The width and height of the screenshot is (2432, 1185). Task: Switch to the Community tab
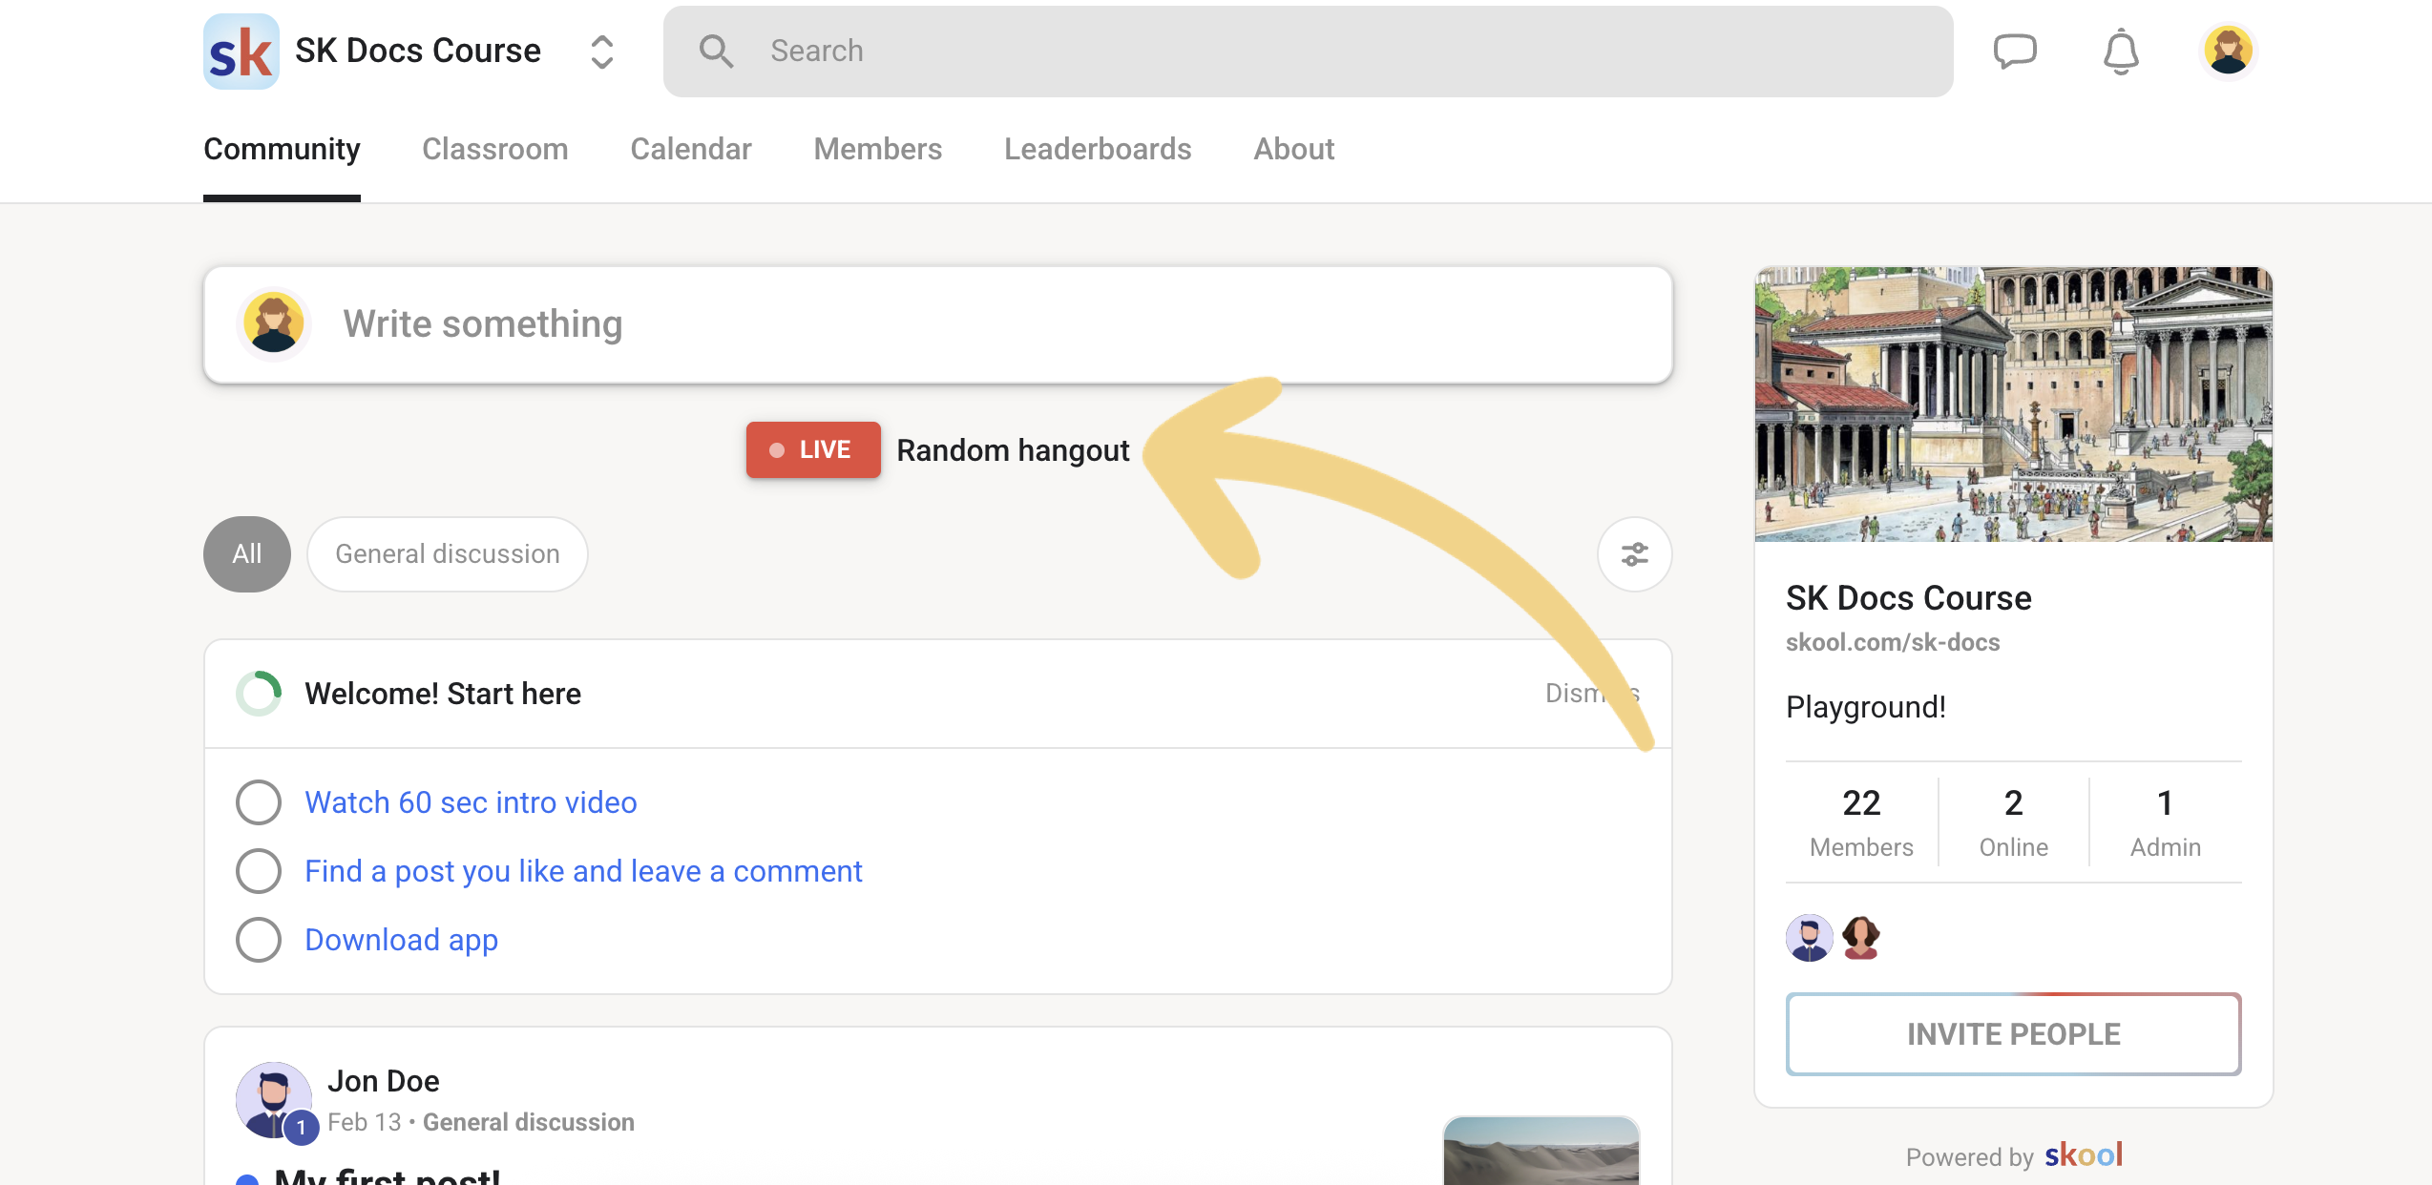pyautogui.click(x=282, y=149)
